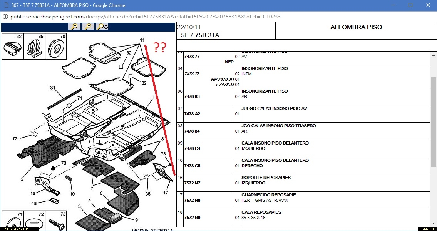The height and width of the screenshot is (231, 437).
Task: Click CALA REPOSAPIES description
Action: (x=261, y=212)
